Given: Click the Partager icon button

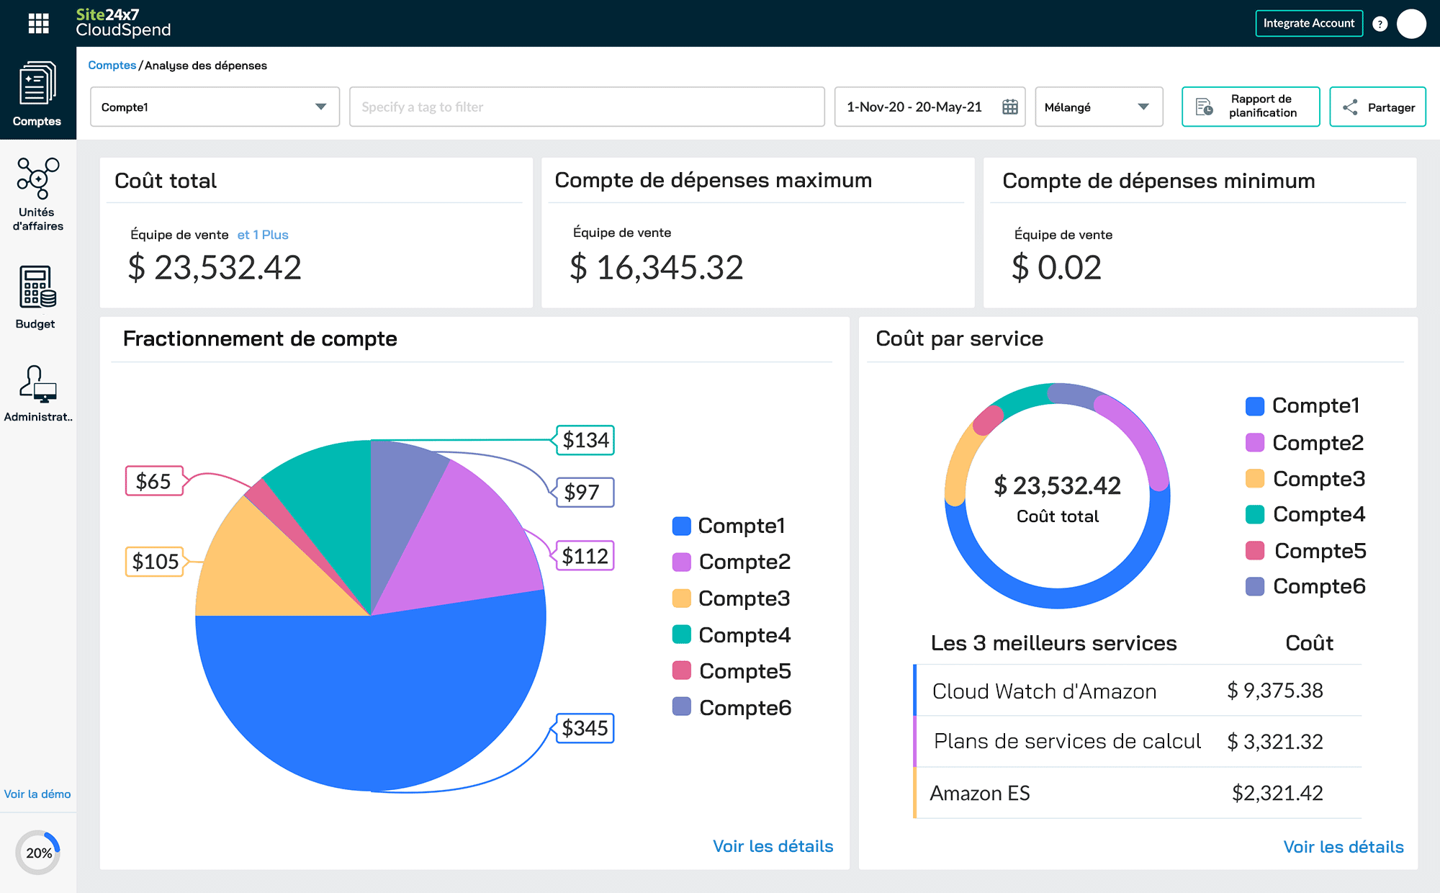Looking at the screenshot, I should [1354, 107].
